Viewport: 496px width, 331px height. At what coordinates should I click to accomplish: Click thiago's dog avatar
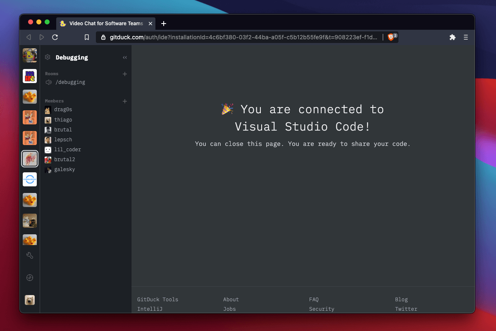(48, 120)
